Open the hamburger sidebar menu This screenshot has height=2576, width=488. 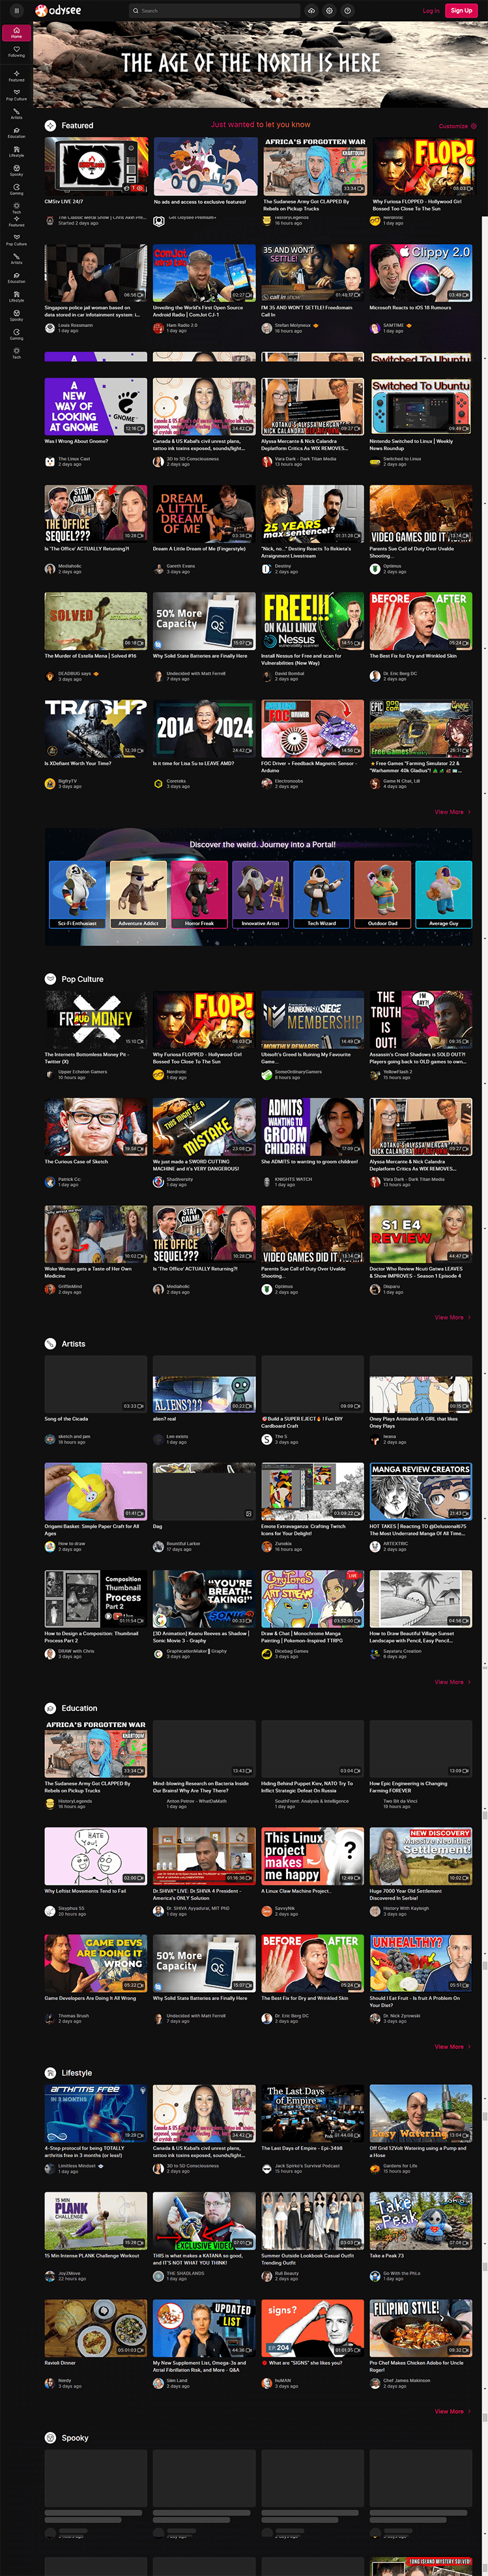[x=16, y=10]
